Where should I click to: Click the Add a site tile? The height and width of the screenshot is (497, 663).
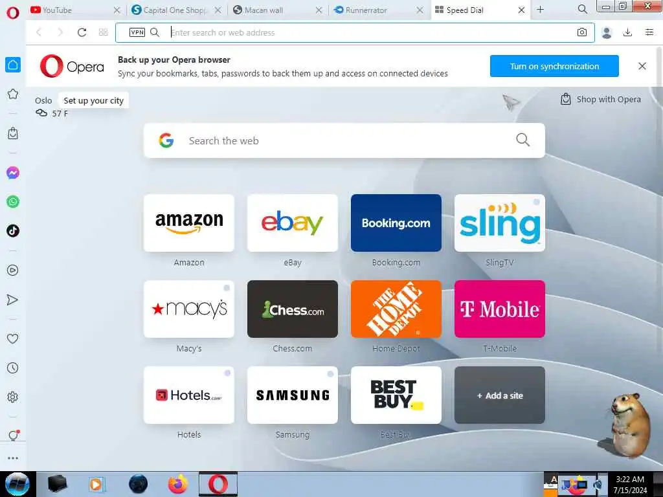[500, 395]
